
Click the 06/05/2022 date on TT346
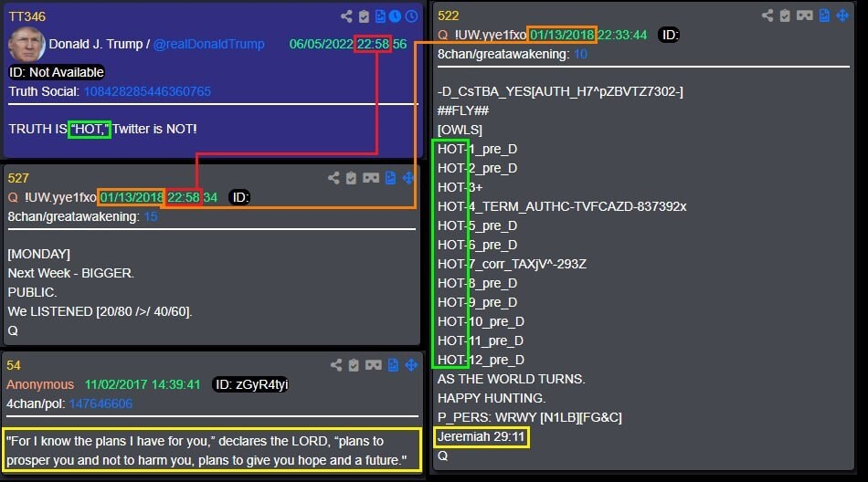pyautogui.click(x=321, y=44)
